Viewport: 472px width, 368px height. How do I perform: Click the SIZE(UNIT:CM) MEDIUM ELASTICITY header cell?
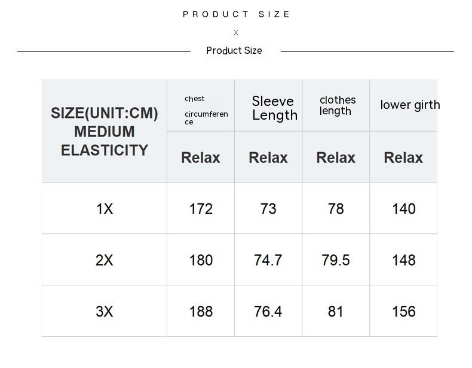tap(105, 132)
